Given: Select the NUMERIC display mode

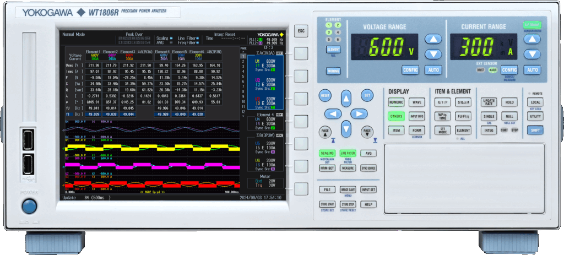Looking at the screenshot, I should pyautogui.click(x=397, y=102).
